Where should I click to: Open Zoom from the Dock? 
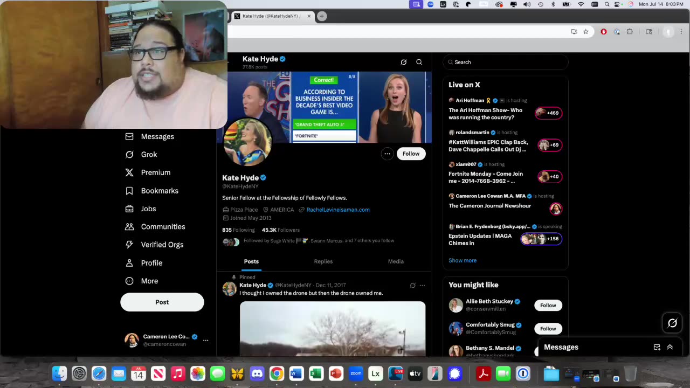tap(356, 373)
